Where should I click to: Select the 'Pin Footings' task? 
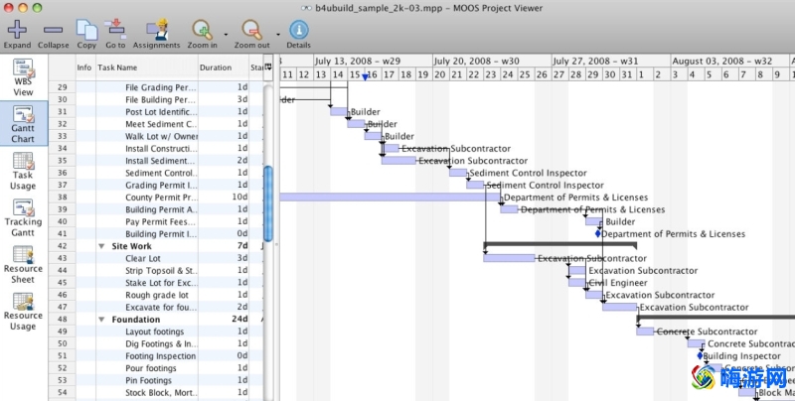[x=148, y=380]
